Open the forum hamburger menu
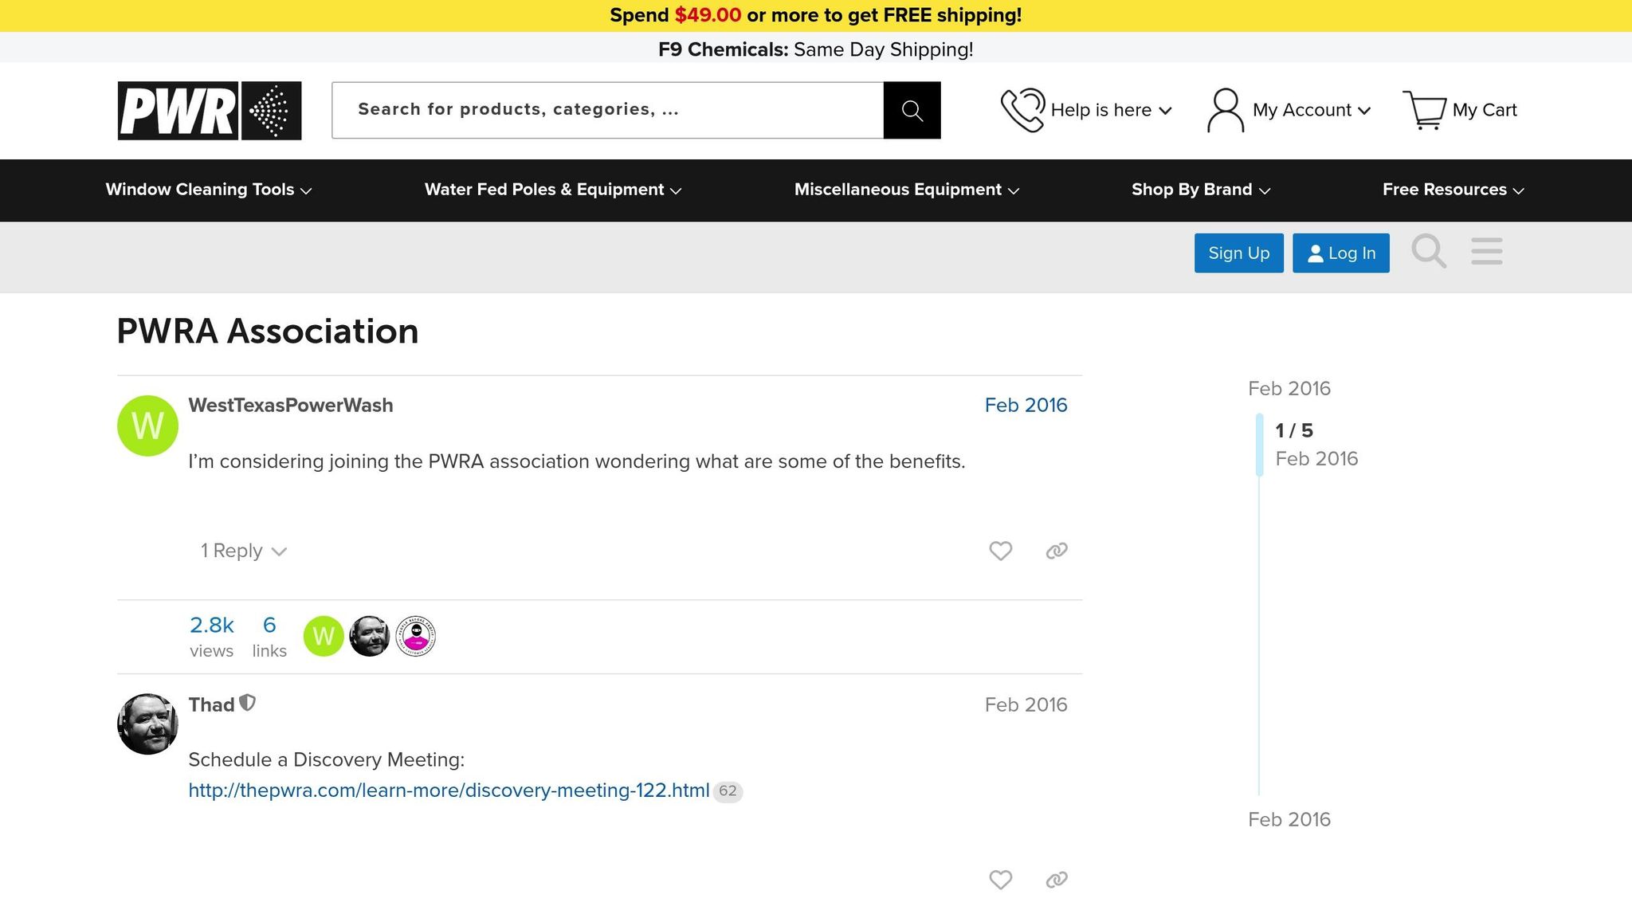 click(1487, 252)
